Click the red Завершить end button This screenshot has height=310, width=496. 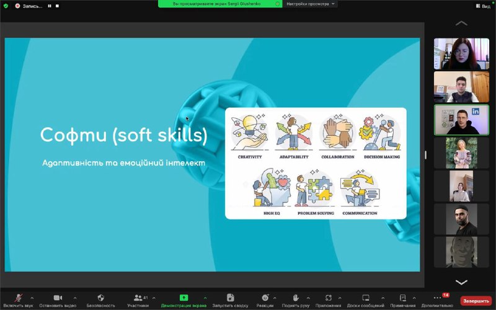point(476,301)
